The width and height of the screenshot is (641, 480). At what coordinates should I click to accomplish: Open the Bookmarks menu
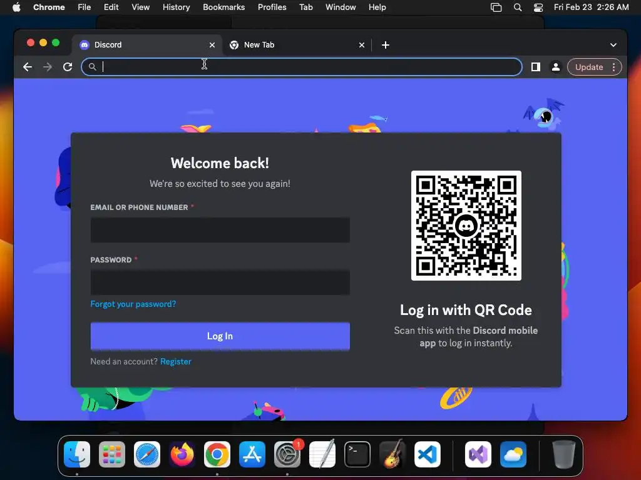(224, 7)
